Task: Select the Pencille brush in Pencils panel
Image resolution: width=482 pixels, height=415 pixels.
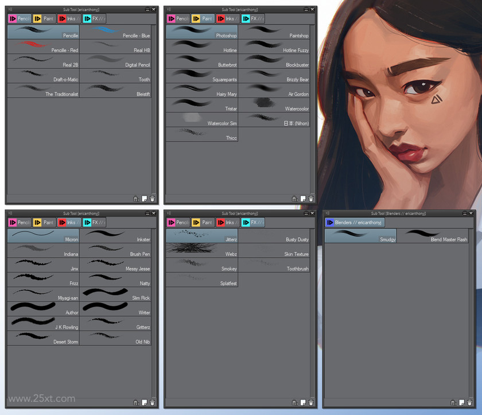Action: [43, 32]
